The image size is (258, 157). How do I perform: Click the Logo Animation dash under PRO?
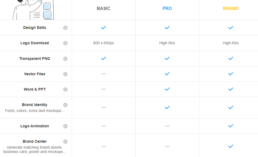coord(167,126)
